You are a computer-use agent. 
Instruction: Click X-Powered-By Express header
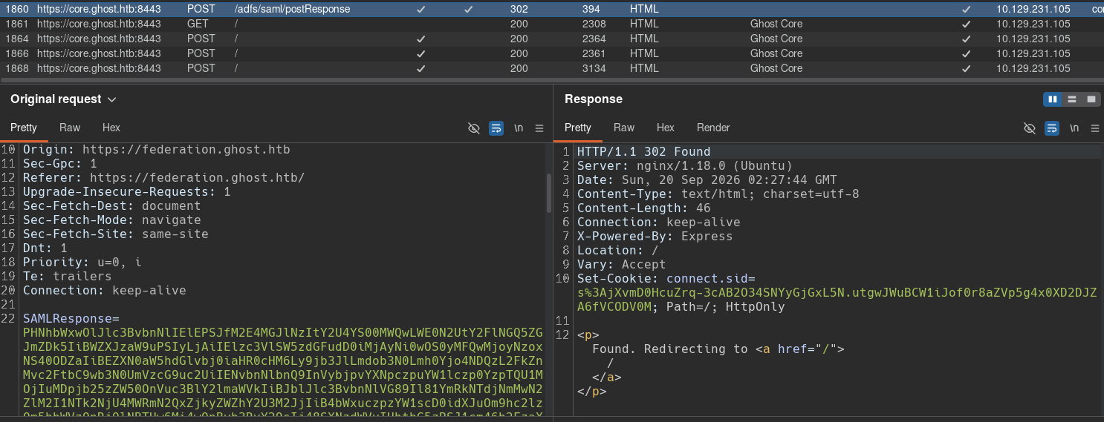655,237
